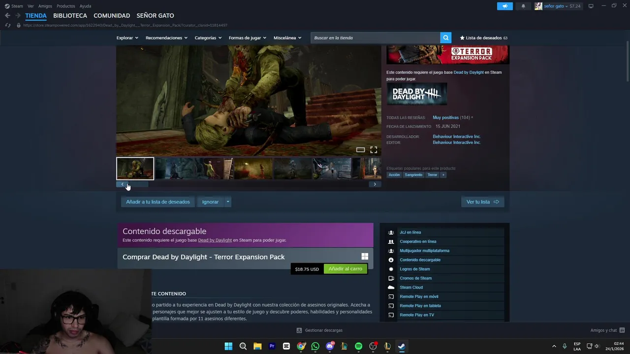Screen dimensions: 630x354
Task: Select the Terror tag
Action: point(432,175)
